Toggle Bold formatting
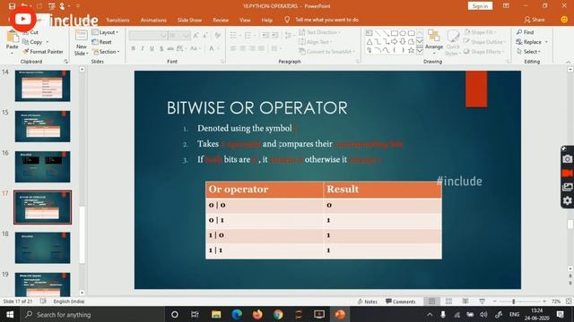This screenshot has height=322, width=574. pyautogui.click(x=134, y=48)
